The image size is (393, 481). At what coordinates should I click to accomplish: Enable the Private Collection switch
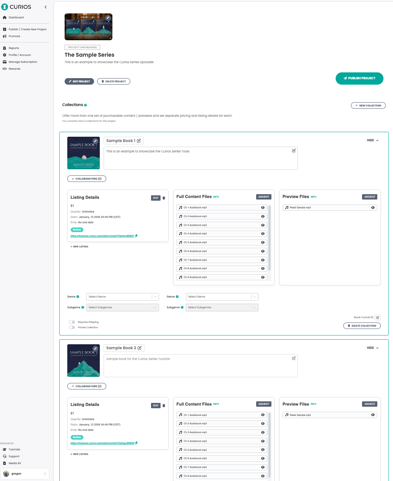(72, 327)
